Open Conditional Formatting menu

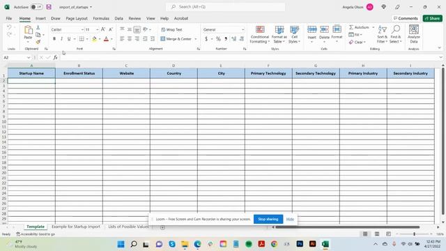coord(260,34)
